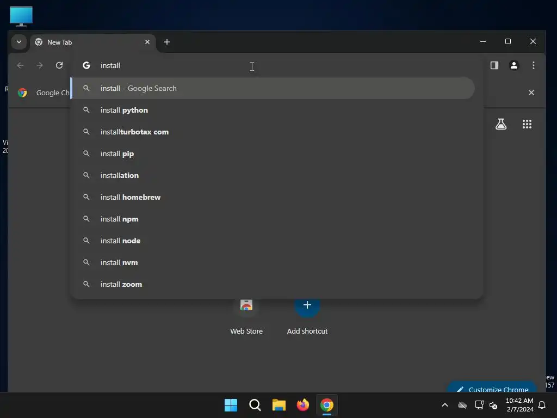Click the back navigation arrow
Screen dimensions: 557x418
(20, 65)
